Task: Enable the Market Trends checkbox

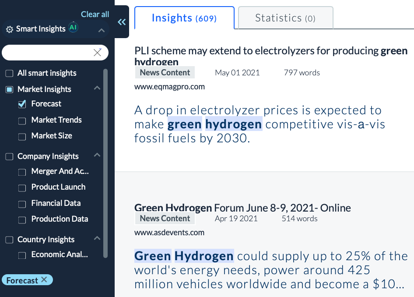Action: pos(22,120)
